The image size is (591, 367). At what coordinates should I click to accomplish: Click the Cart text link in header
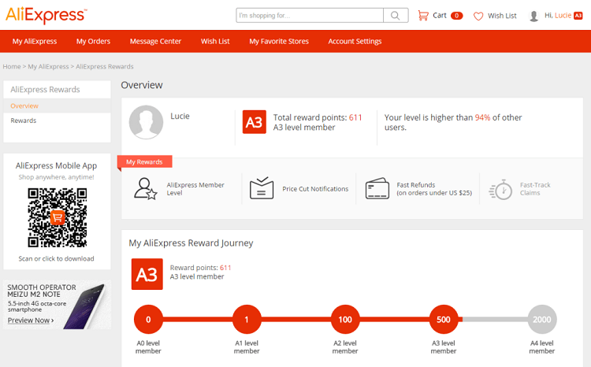(x=440, y=16)
